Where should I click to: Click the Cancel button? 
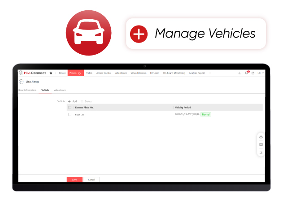coord(91,180)
